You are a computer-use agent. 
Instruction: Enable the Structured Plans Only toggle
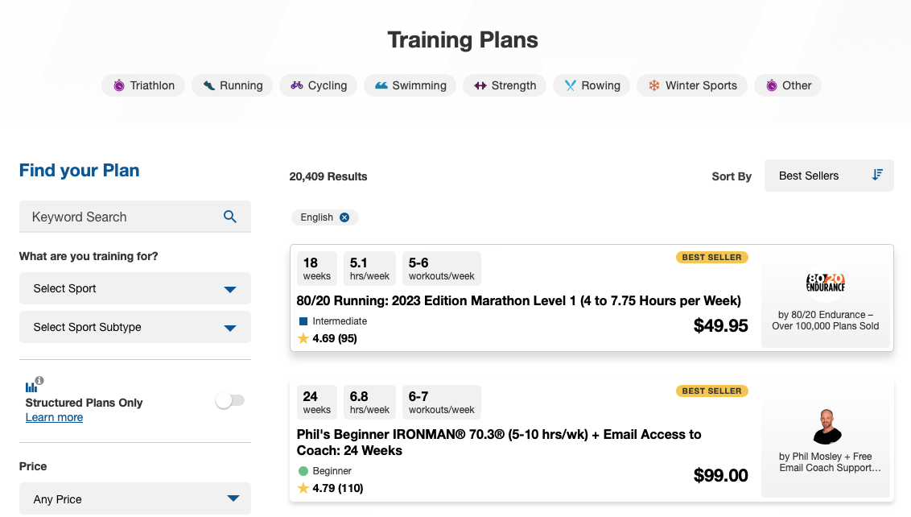point(230,400)
